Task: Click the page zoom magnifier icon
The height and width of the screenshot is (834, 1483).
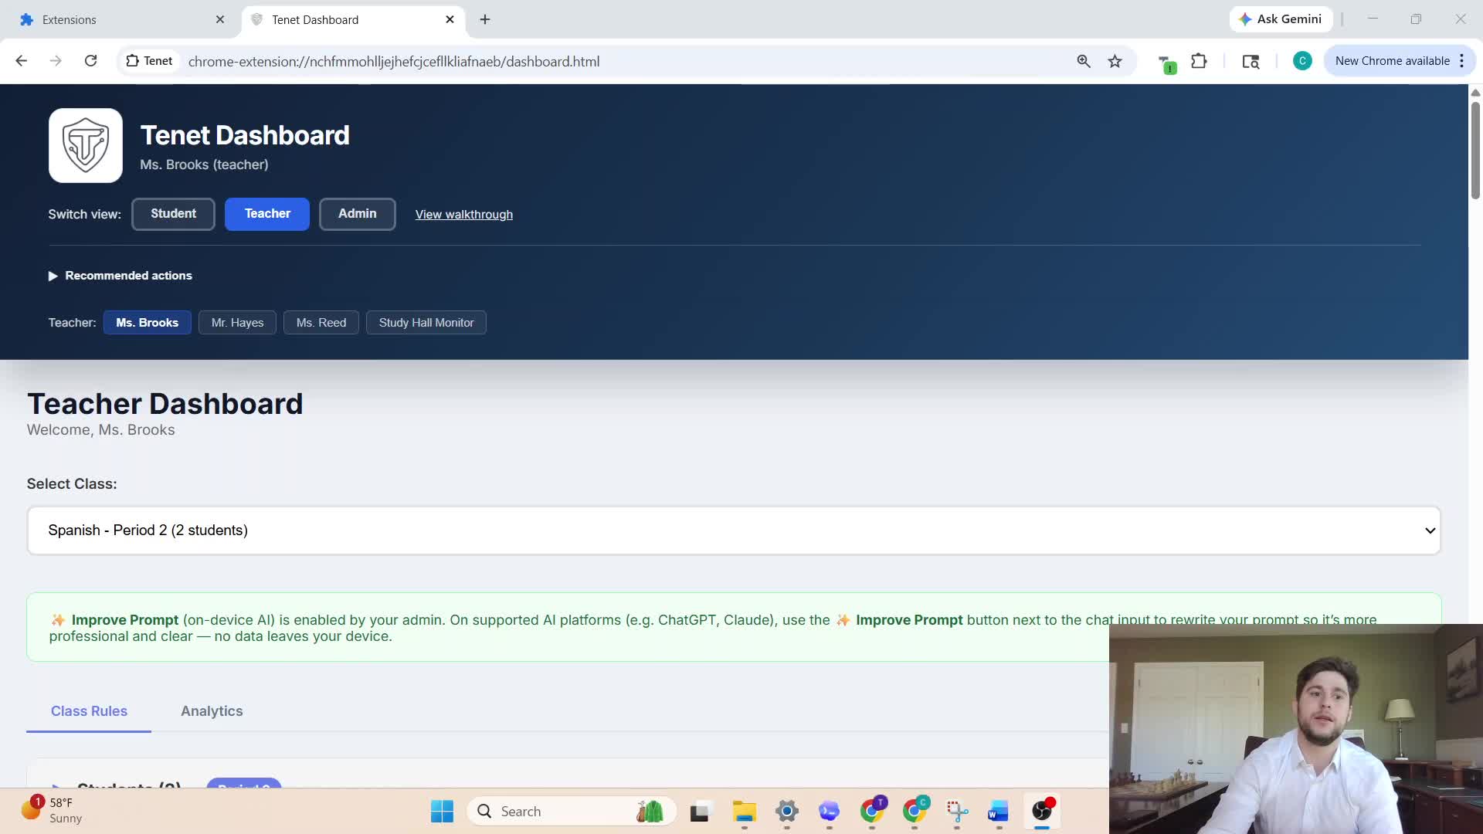Action: tap(1084, 61)
